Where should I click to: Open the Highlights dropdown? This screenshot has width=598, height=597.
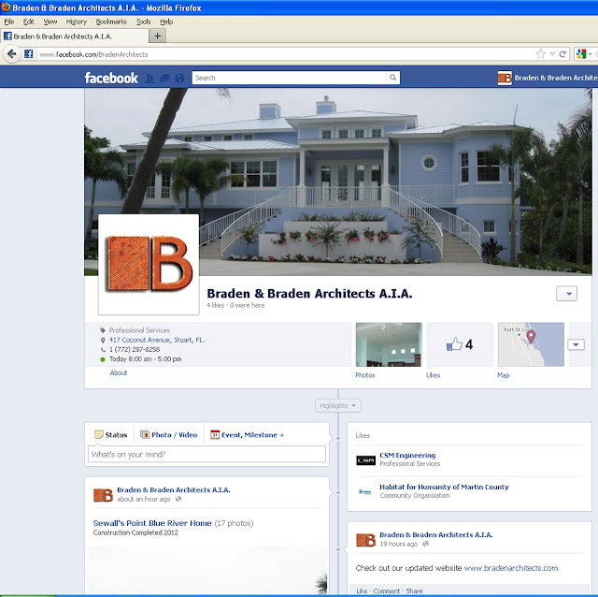338,405
